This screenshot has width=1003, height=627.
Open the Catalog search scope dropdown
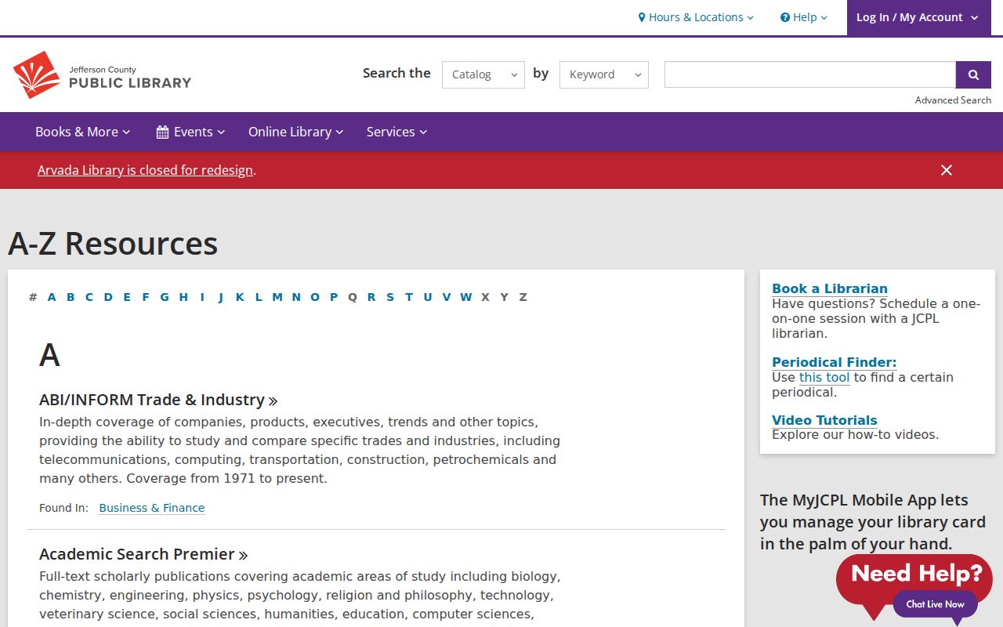(x=483, y=74)
